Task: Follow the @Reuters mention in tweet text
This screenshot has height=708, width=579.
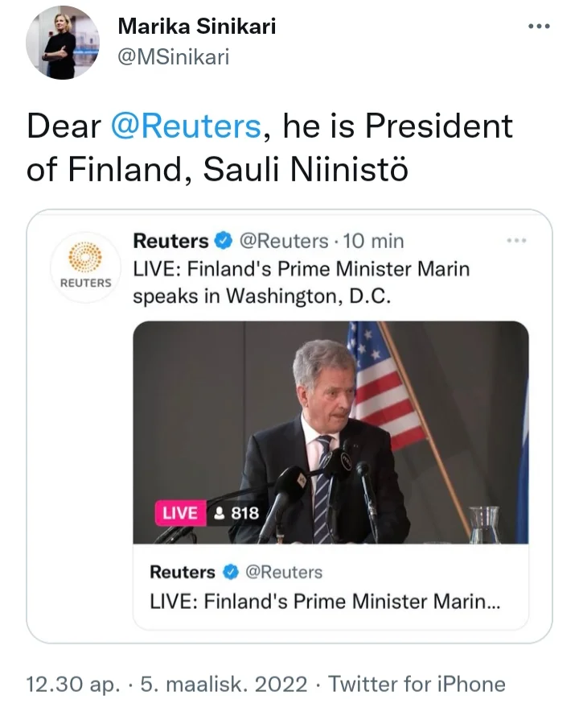Action: (185, 126)
